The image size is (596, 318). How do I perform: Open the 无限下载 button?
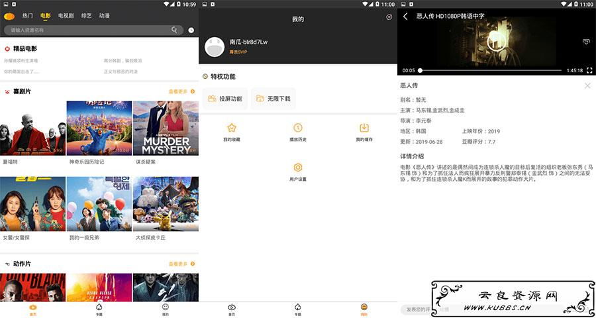coord(273,99)
